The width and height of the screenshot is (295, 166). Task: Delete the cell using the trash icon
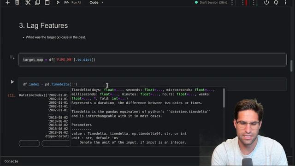coord(17,2)
